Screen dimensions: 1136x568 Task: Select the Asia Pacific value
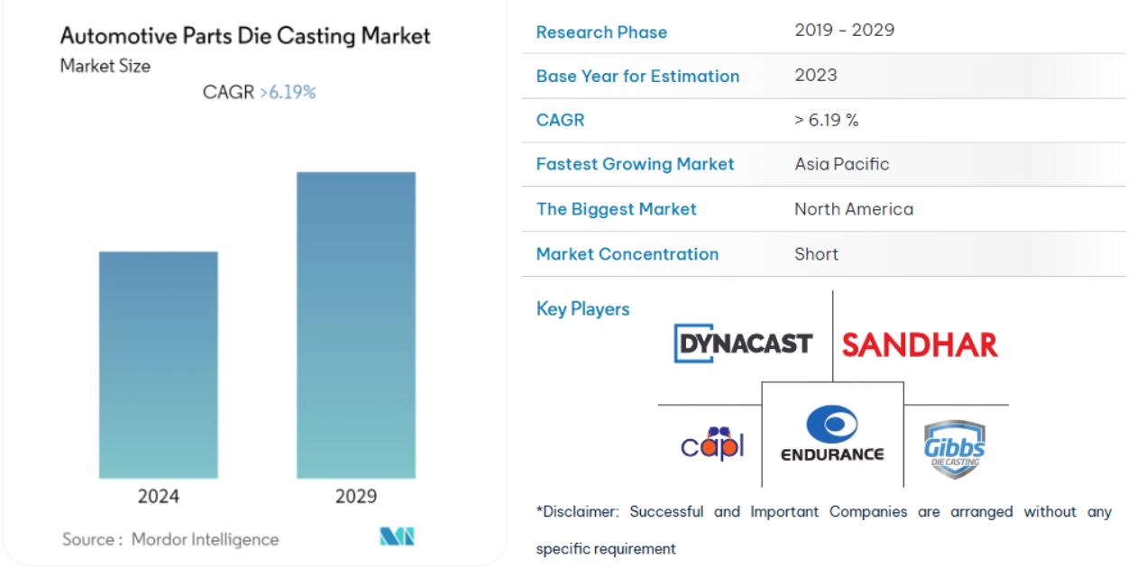pos(841,164)
